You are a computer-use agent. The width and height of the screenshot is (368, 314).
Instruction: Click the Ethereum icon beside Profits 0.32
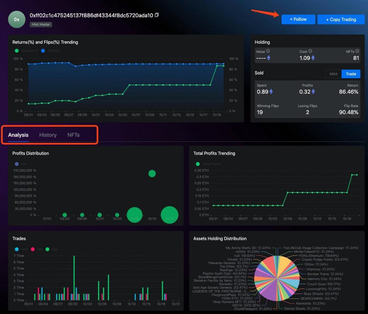tap(313, 92)
